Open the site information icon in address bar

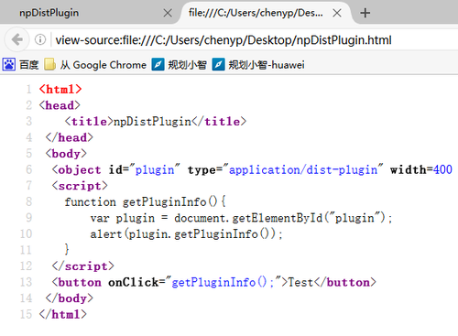pyautogui.click(x=40, y=39)
